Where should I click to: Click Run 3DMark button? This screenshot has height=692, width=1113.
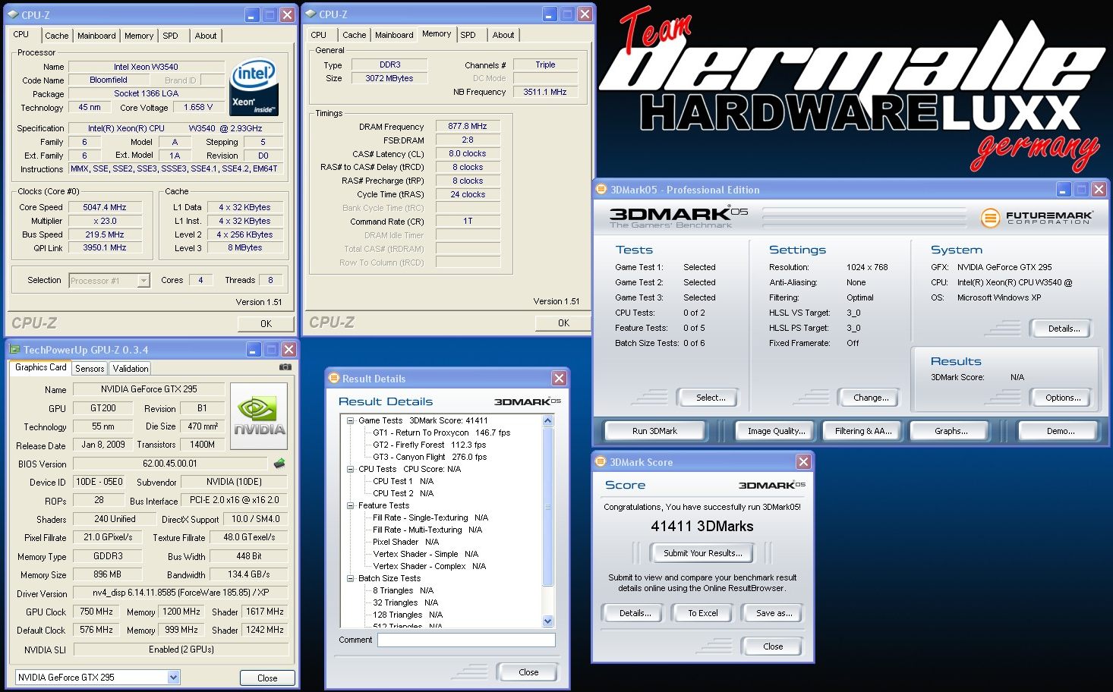[654, 431]
